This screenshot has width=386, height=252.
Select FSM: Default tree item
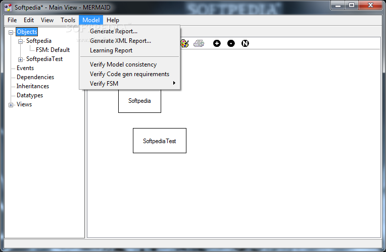(x=53, y=50)
